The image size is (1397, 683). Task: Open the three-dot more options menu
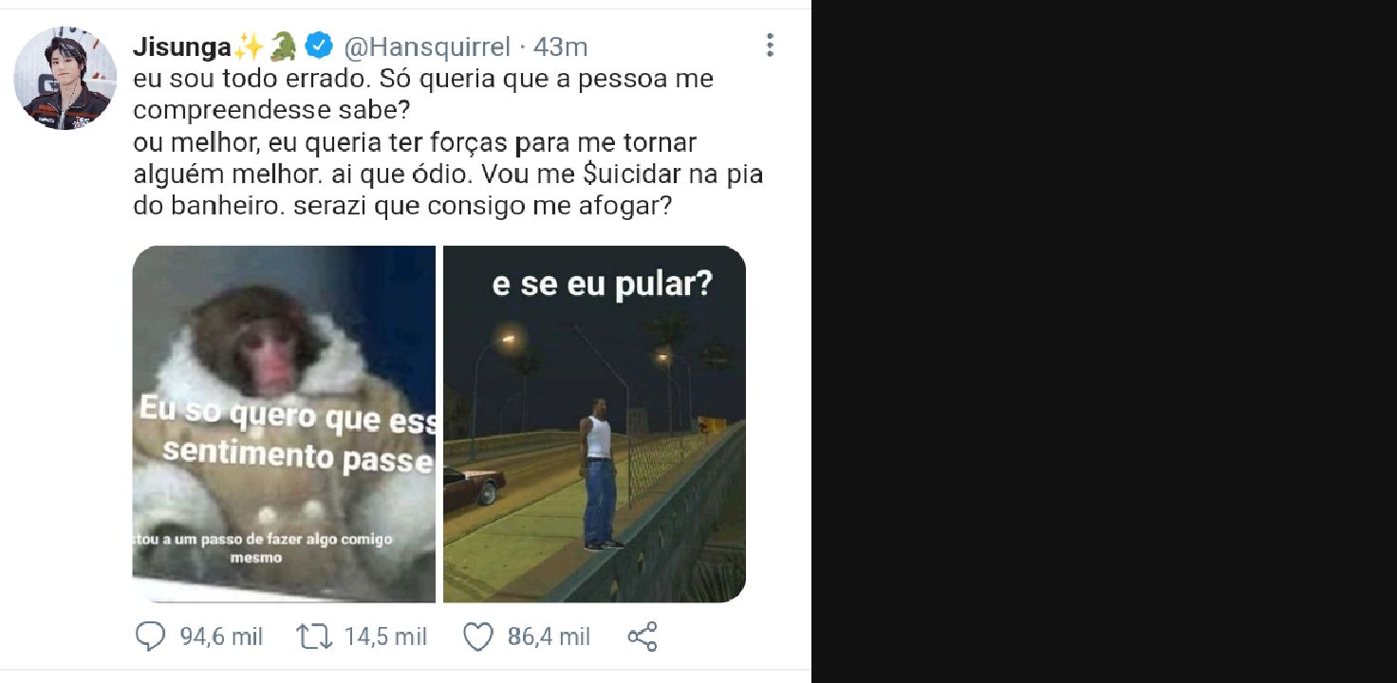tap(770, 45)
